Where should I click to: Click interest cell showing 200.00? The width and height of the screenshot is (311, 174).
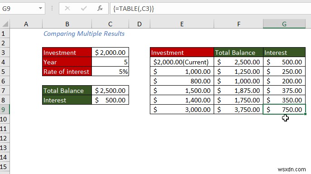coord(284,81)
